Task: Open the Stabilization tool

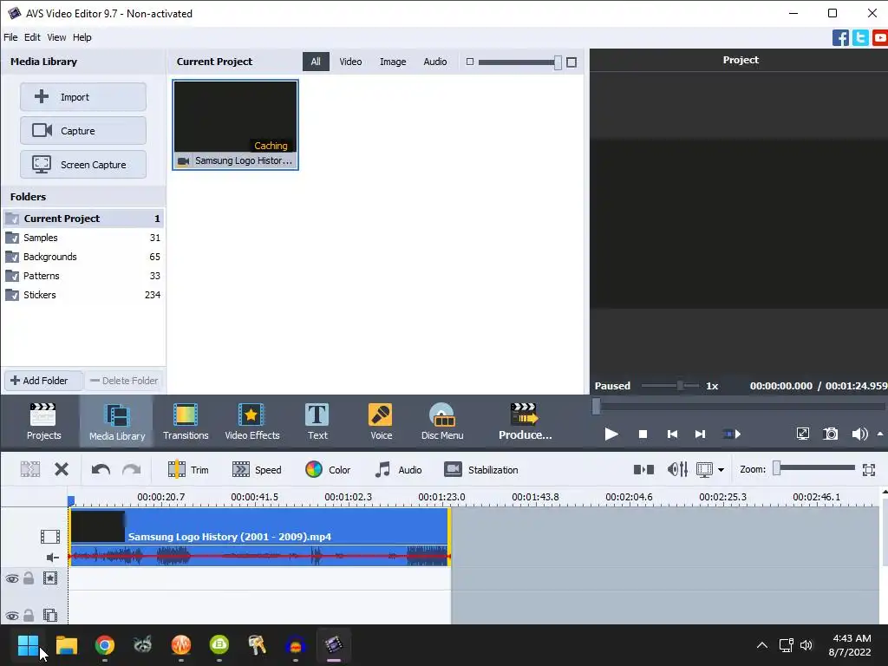Action: point(481,469)
